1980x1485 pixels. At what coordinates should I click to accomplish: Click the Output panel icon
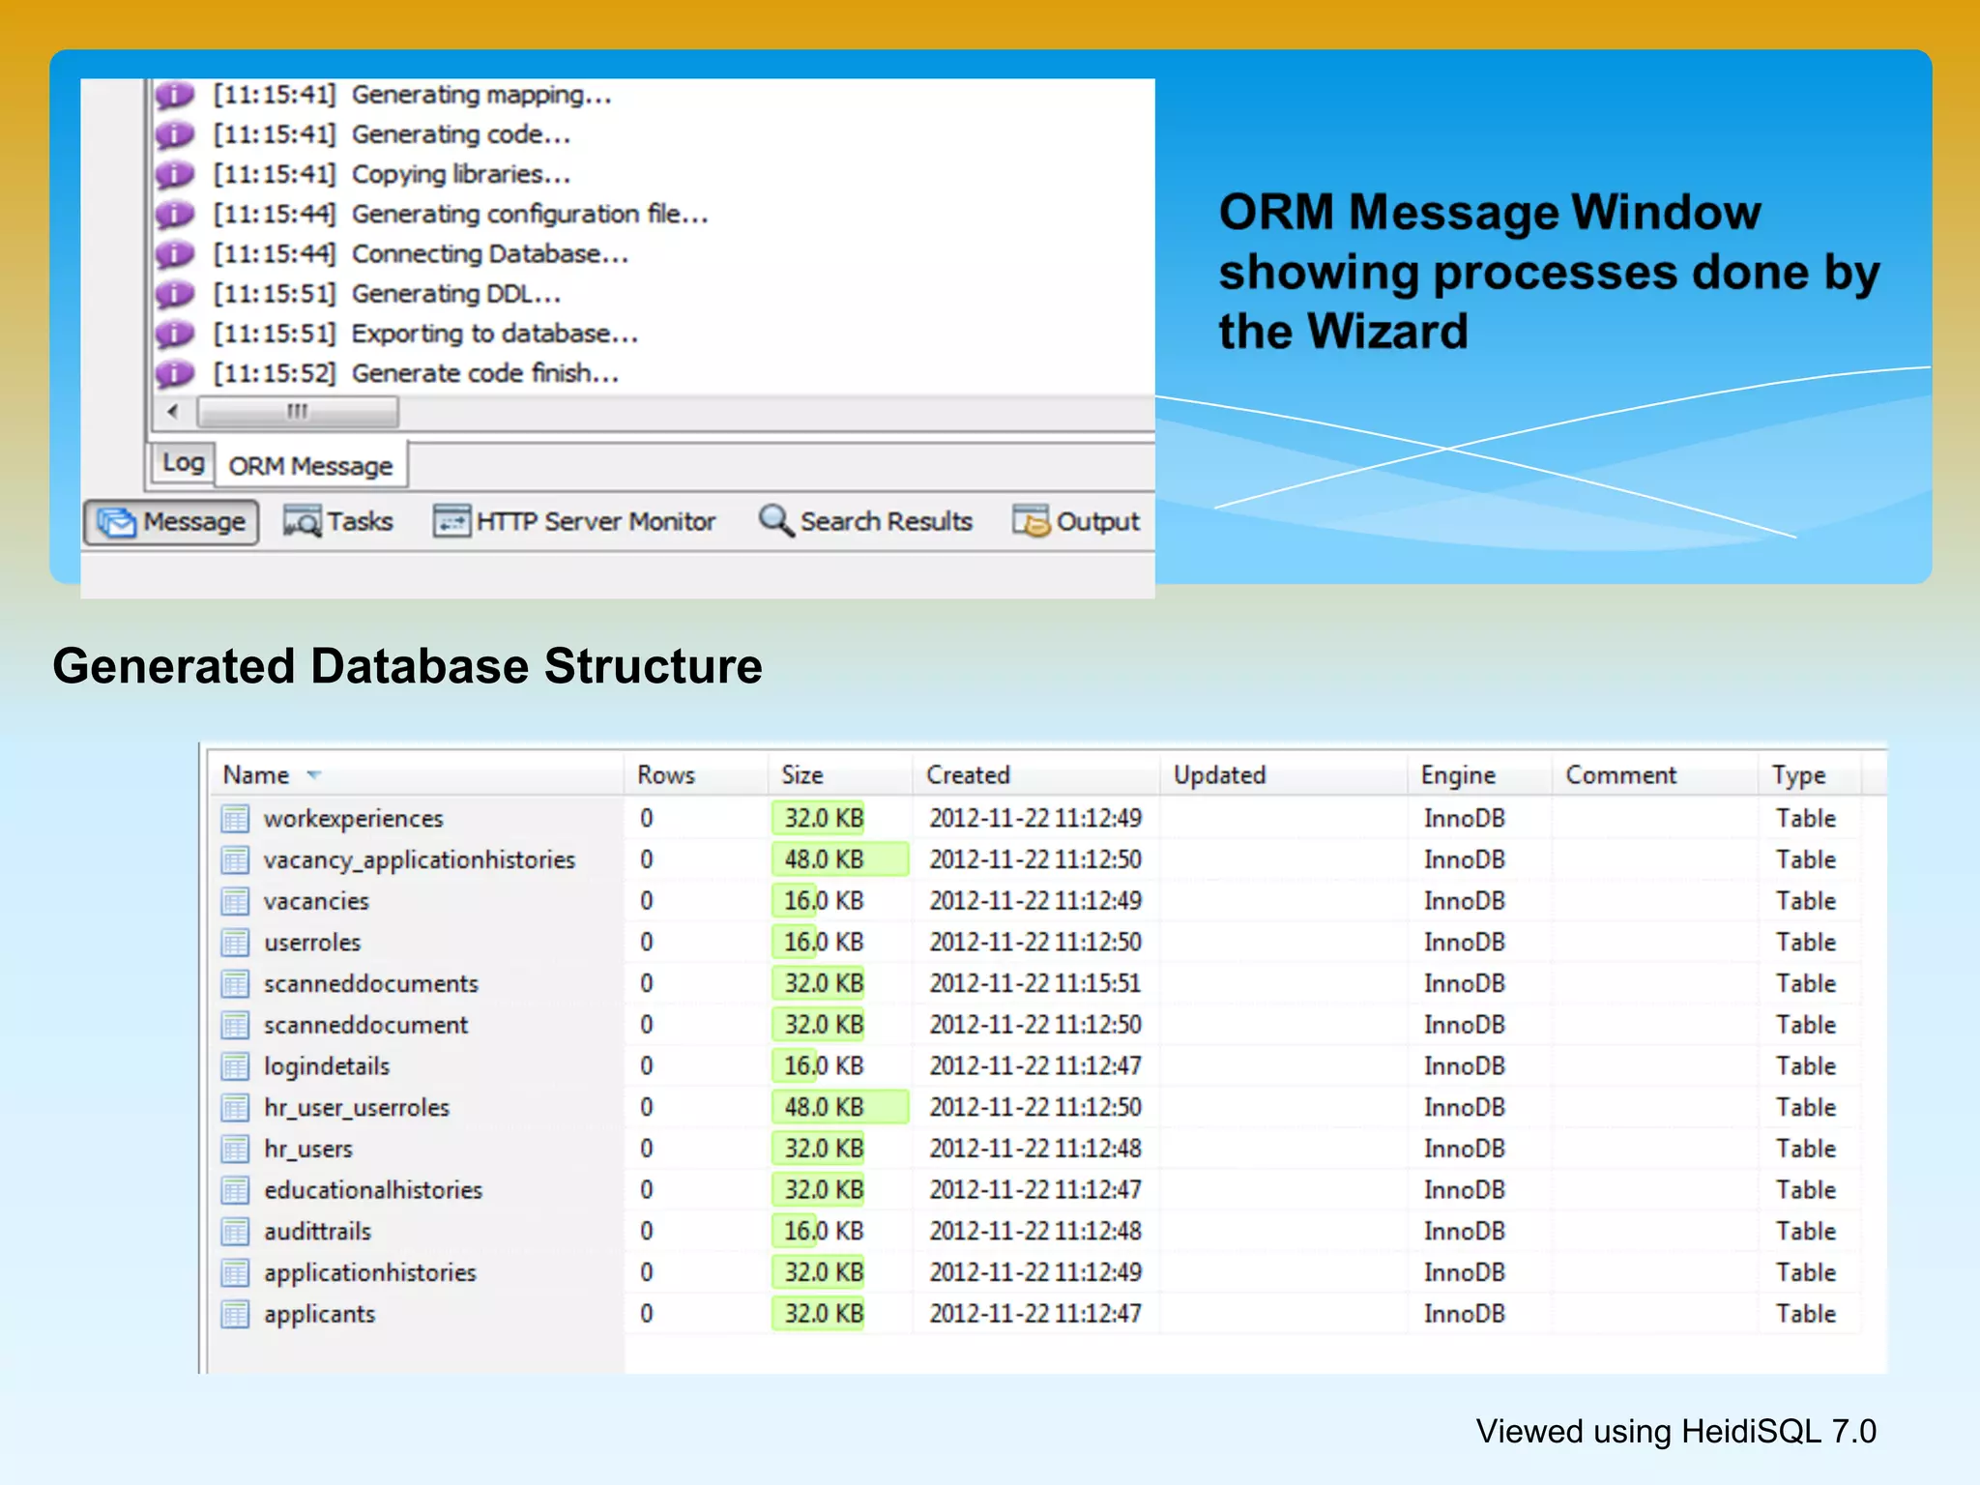click(x=1031, y=520)
